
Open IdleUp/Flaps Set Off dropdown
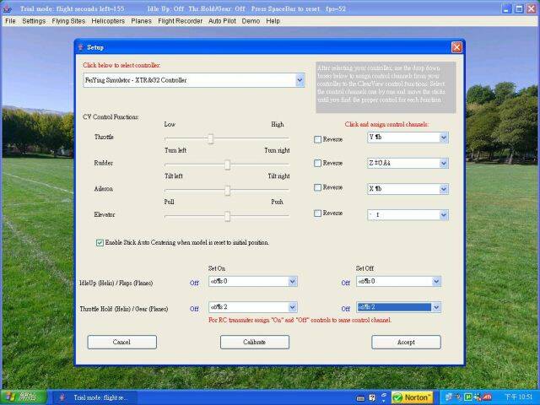coord(436,281)
